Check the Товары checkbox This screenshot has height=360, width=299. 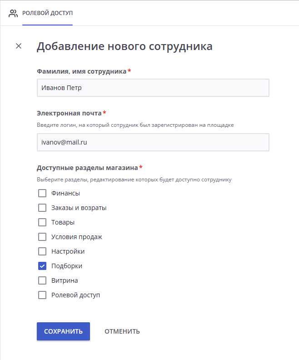click(x=42, y=222)
